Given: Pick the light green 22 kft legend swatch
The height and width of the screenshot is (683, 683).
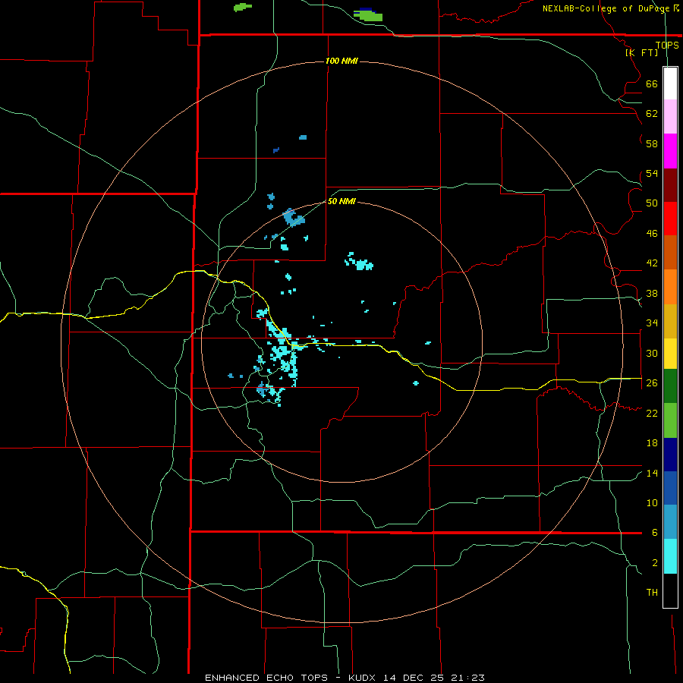Looking at the screenshot, I should pos(670,420).
